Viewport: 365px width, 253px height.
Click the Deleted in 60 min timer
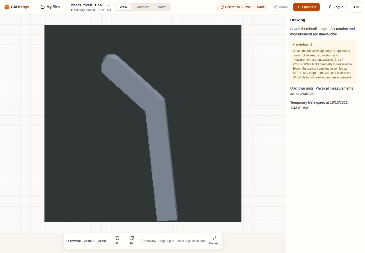(236, 7)
